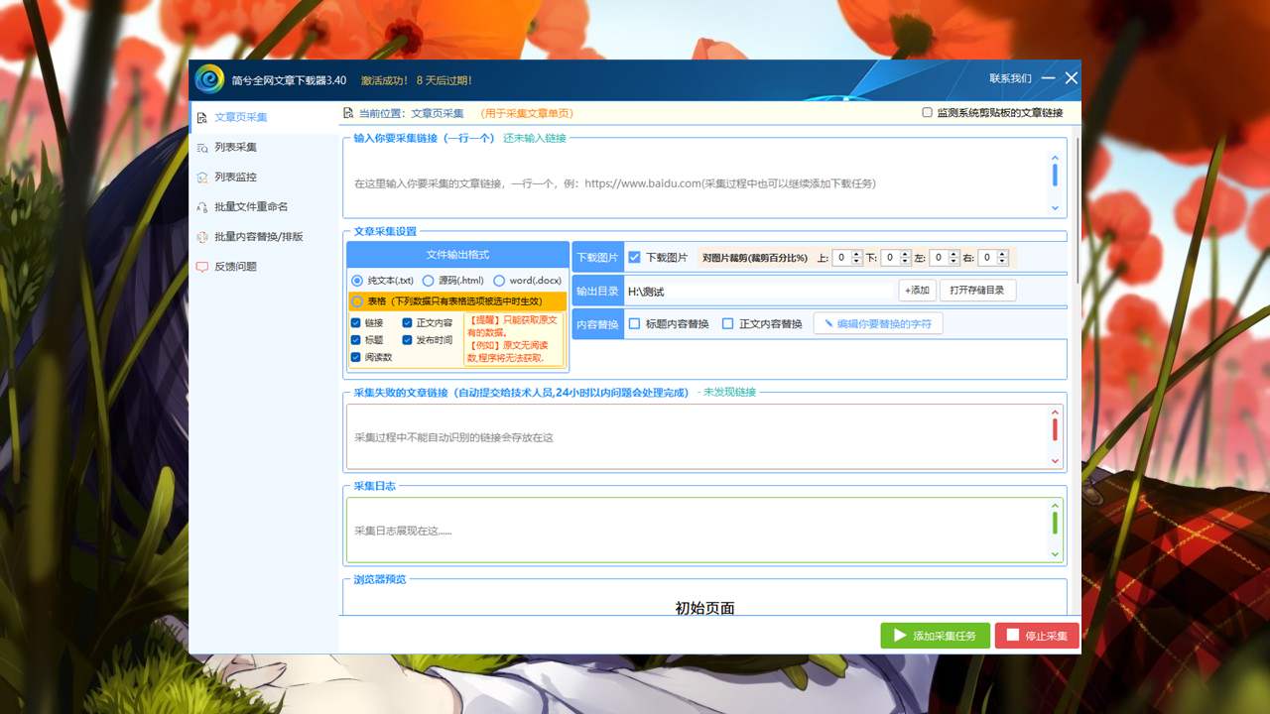Enable 正文内容替换 checkbox
The image size is (1270, 714).
(728, 323)
